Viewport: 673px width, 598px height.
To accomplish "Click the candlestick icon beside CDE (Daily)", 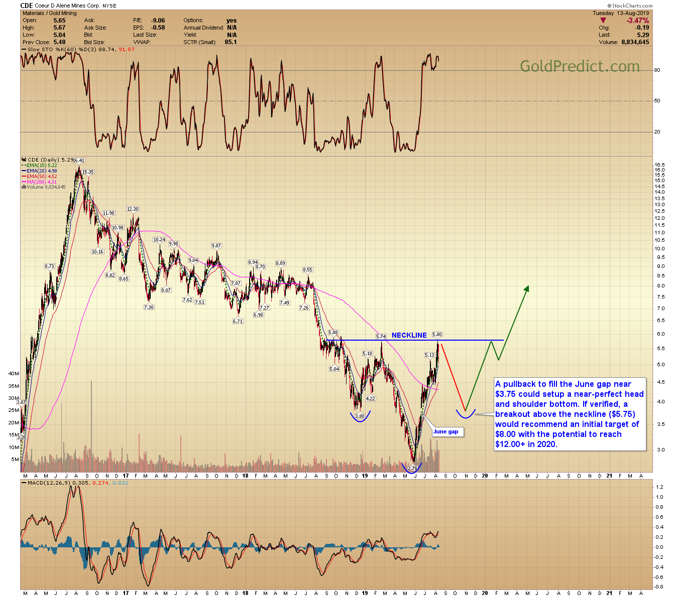I will pos(23,160).
